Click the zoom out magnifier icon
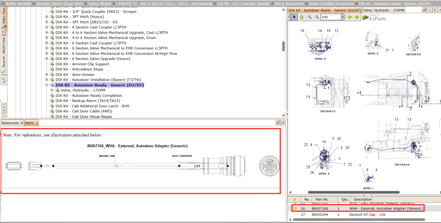441x223 pixels. pyautogui.click(x=317, y=17)
